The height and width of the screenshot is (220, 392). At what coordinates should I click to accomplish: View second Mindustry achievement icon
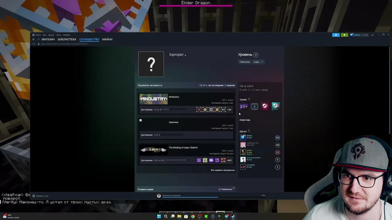[205, 109]
